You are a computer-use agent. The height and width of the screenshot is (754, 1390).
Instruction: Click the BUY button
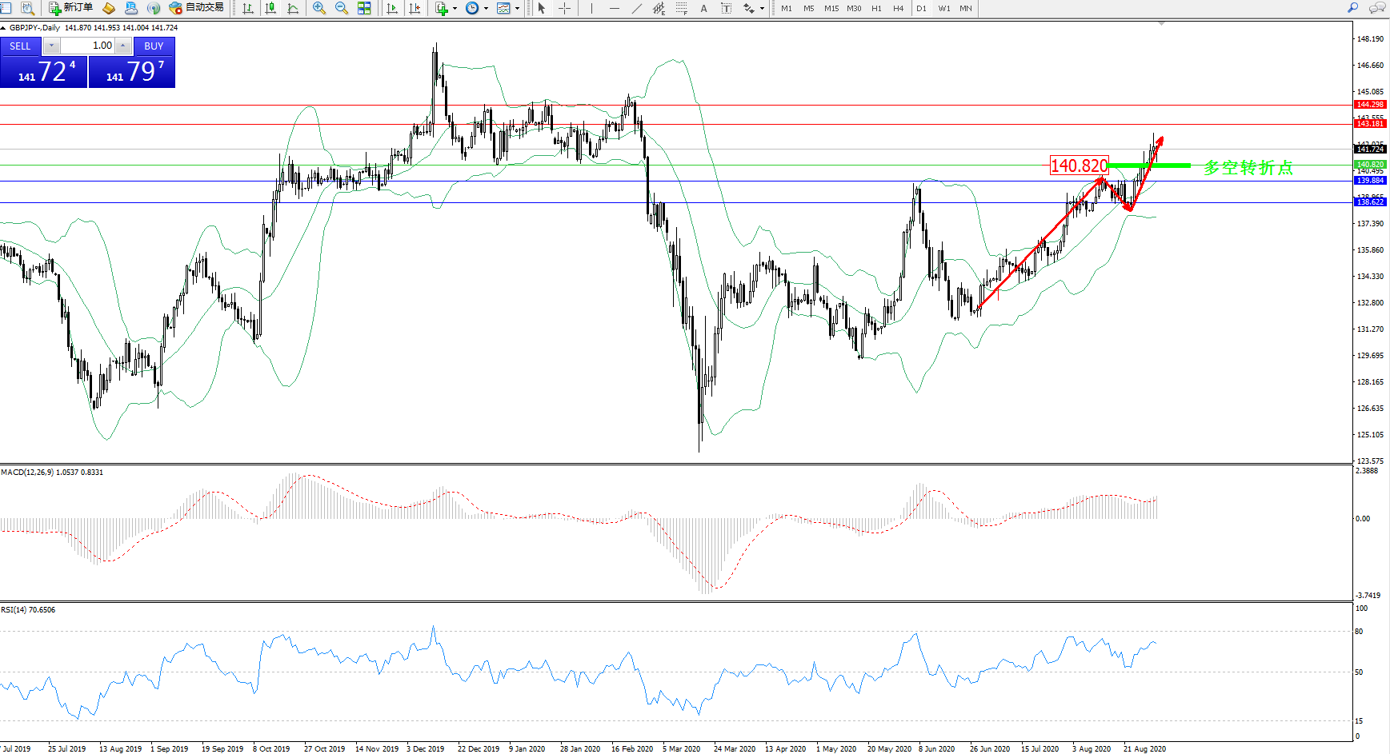(x=154, y=46)
